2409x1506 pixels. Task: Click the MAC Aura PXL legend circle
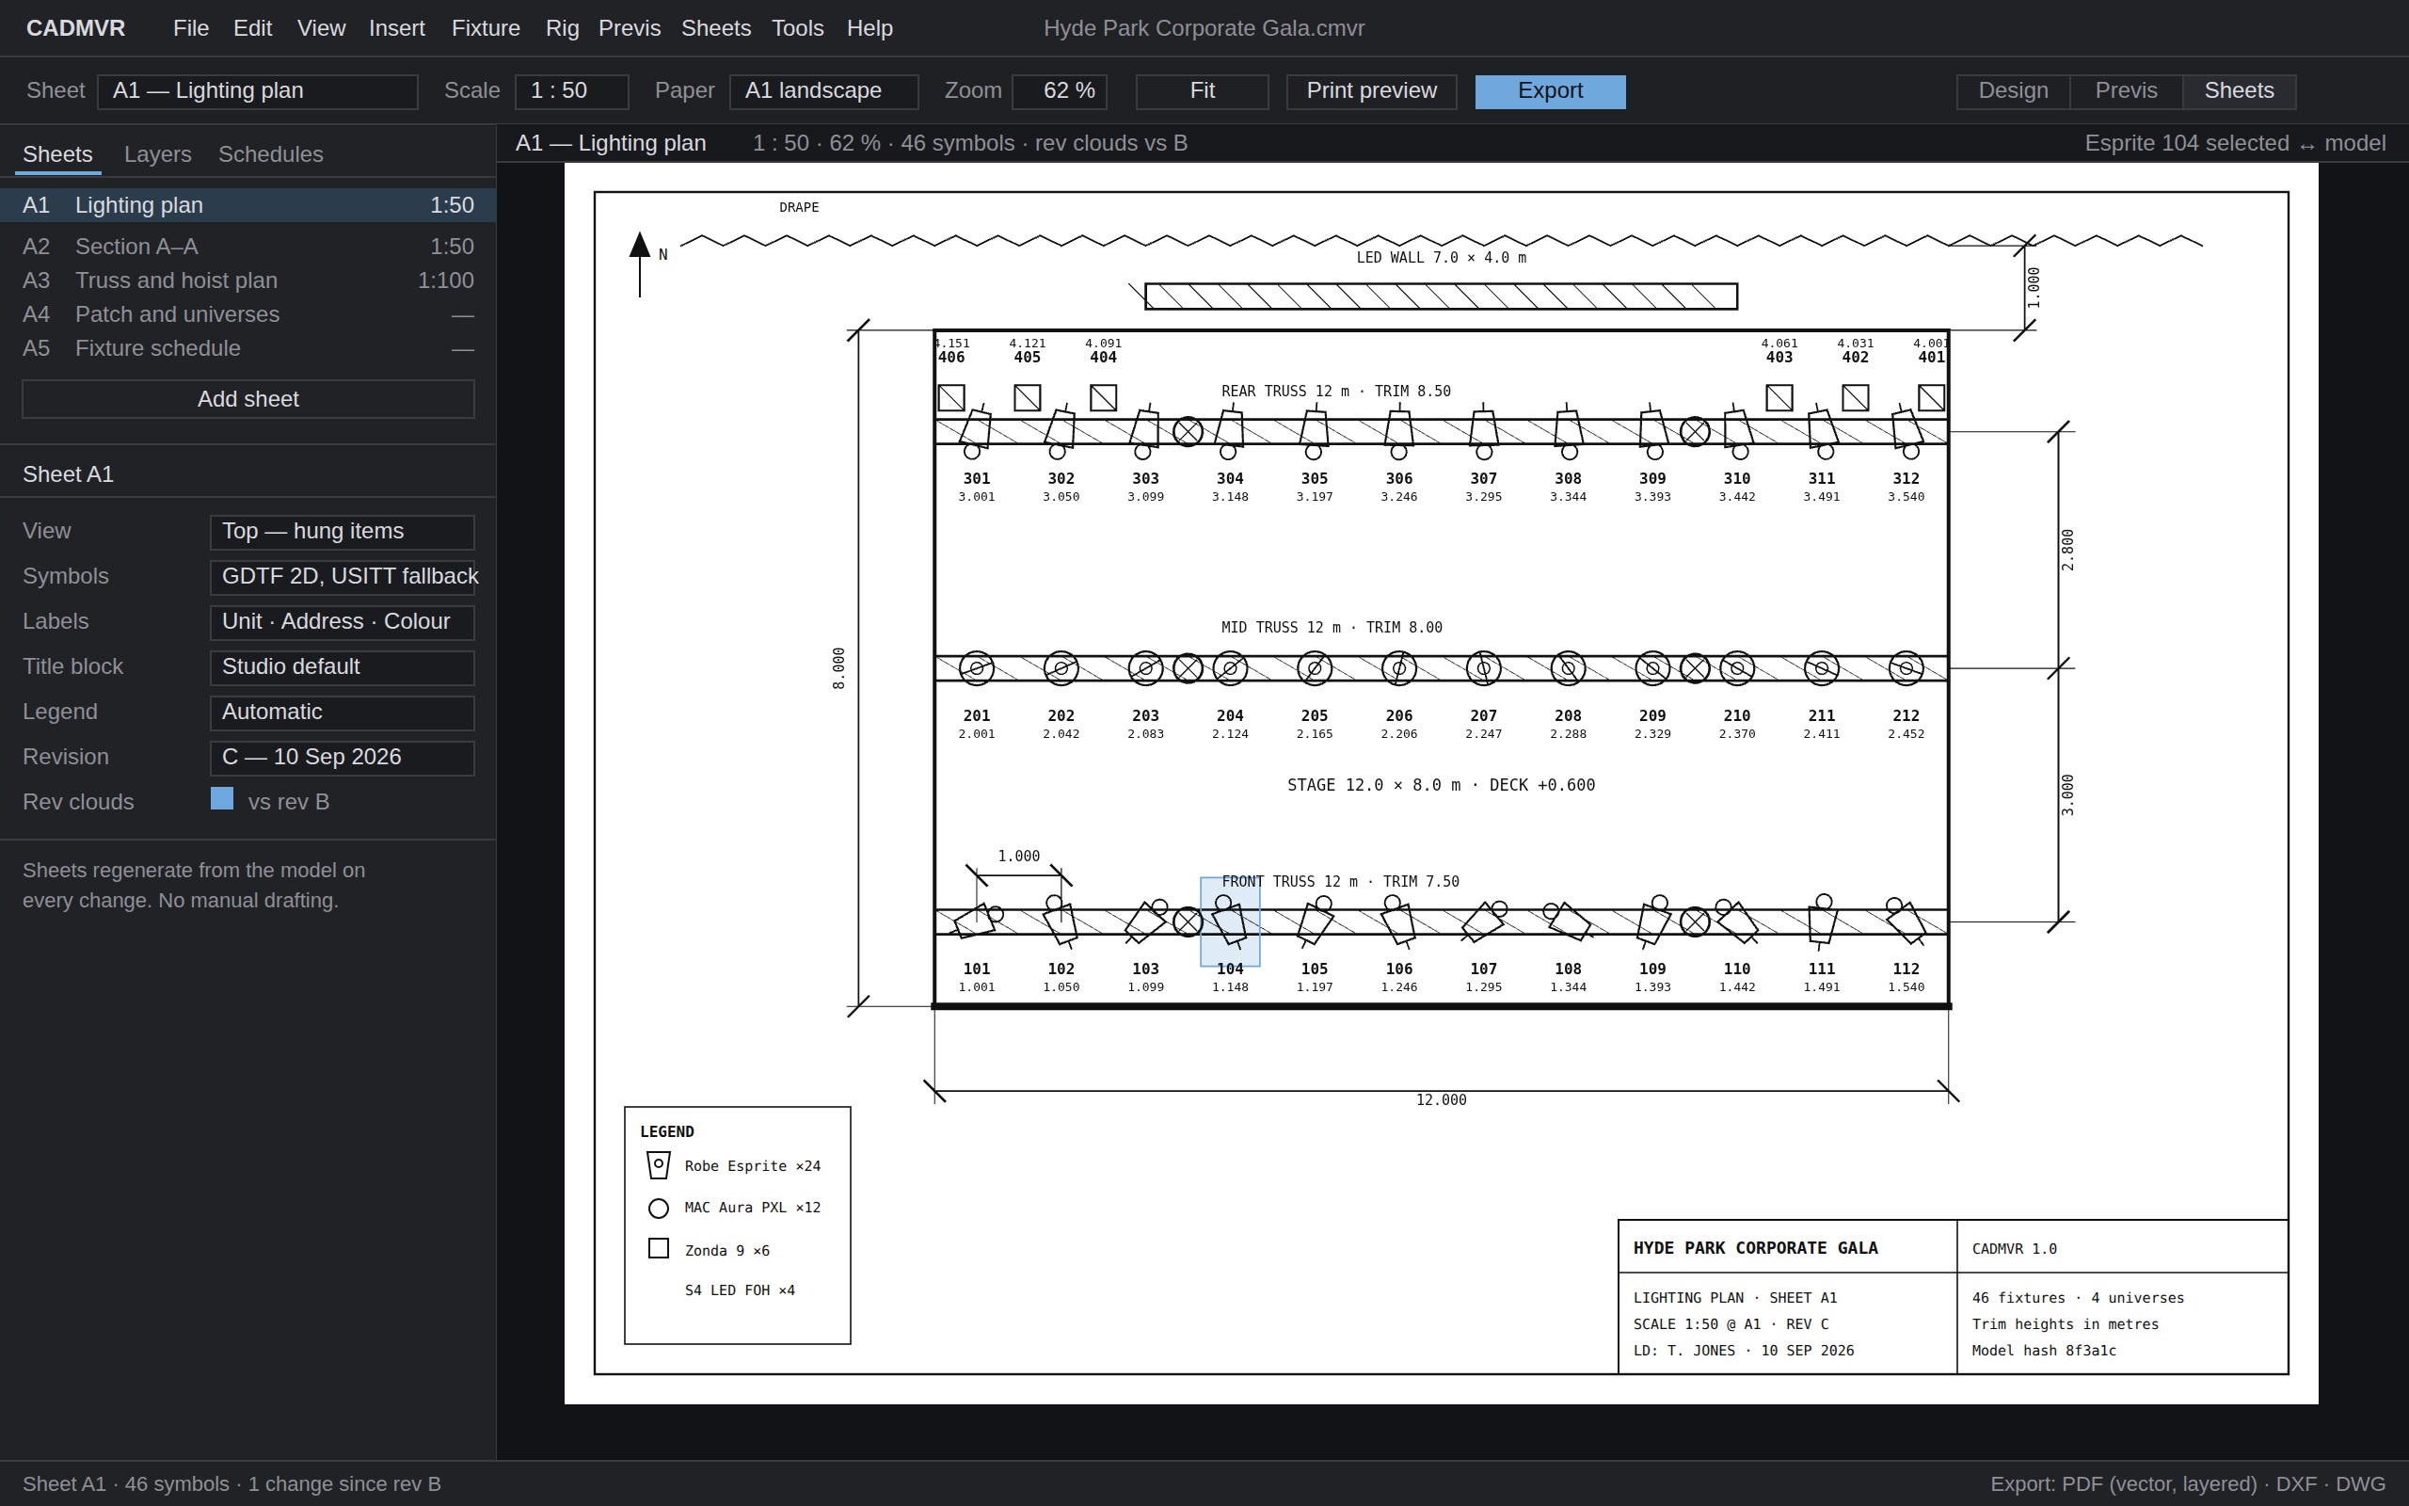[x=658, y=1209]
